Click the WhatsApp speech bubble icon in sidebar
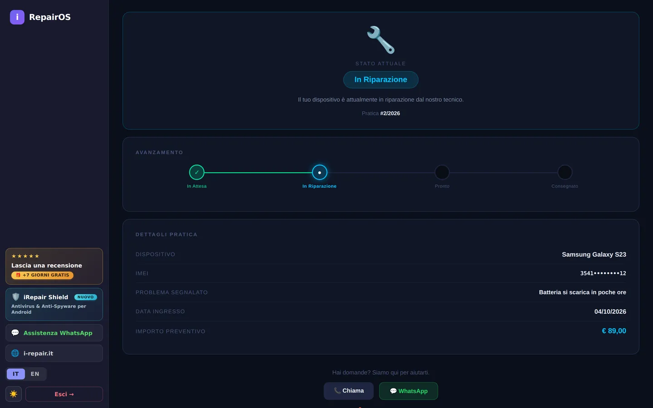The height and width of the screenshot is (408, 653). (15, 333)
